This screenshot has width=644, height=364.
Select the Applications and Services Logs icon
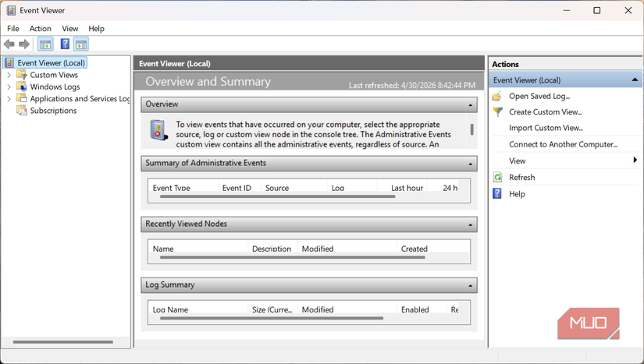coord(21,98)
